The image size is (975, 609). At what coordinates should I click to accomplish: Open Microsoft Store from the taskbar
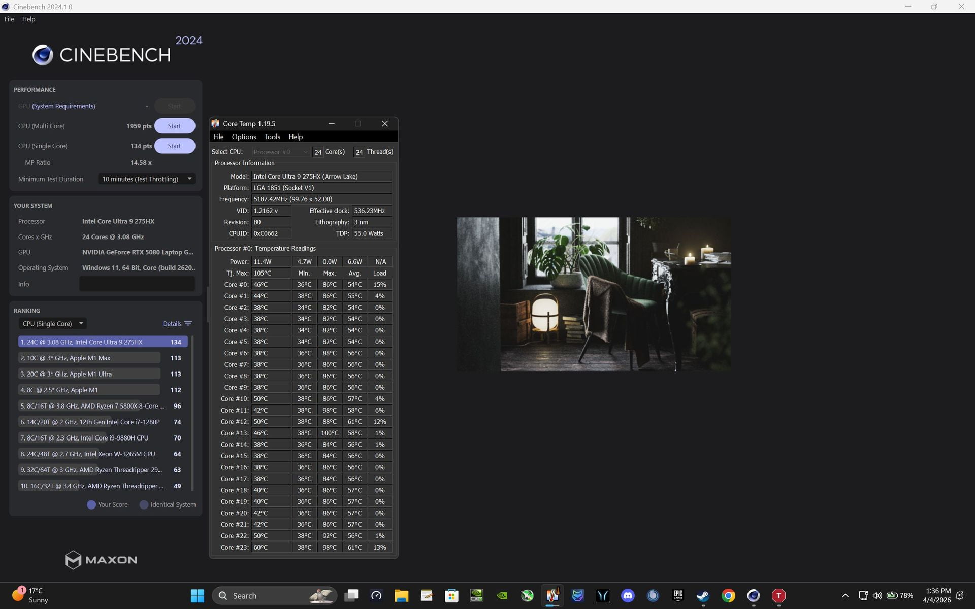451,595
